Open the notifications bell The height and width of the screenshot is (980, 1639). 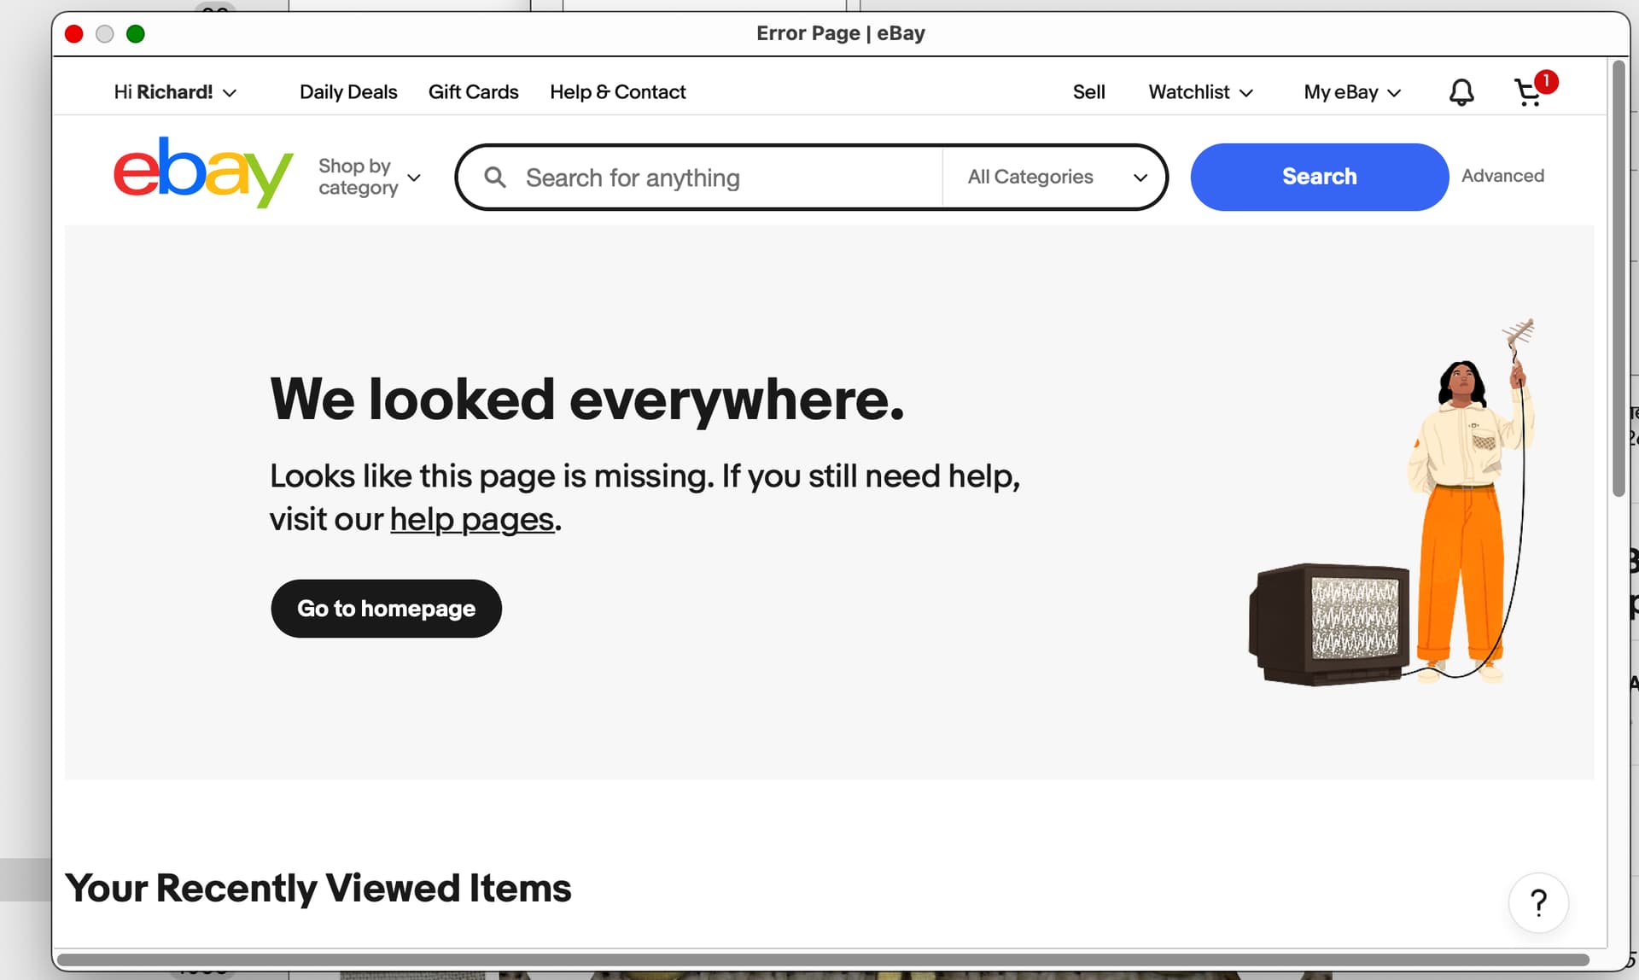1461,92
